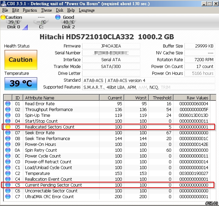Select raw value 00000000142E of Power-On Hours

pos(194,145)
